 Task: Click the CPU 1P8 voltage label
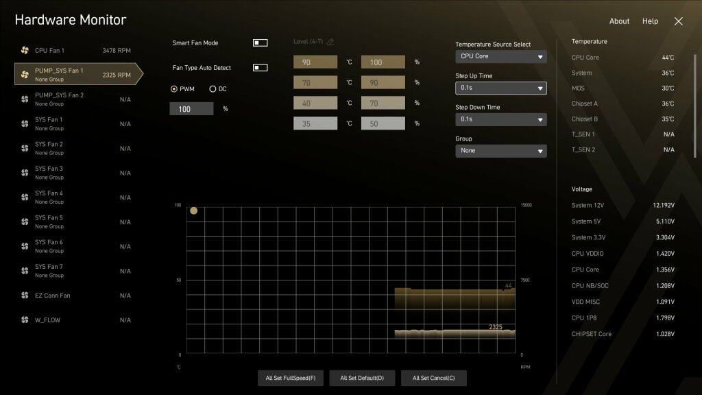coord(584,318)
